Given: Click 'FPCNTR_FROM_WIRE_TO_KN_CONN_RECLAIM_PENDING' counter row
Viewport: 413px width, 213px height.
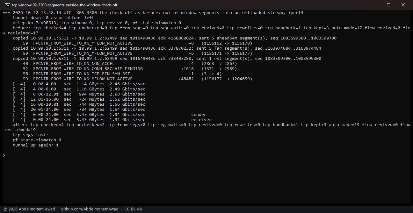Looking at the screenshot, I should pyautogui.click(x=130, y=69).
